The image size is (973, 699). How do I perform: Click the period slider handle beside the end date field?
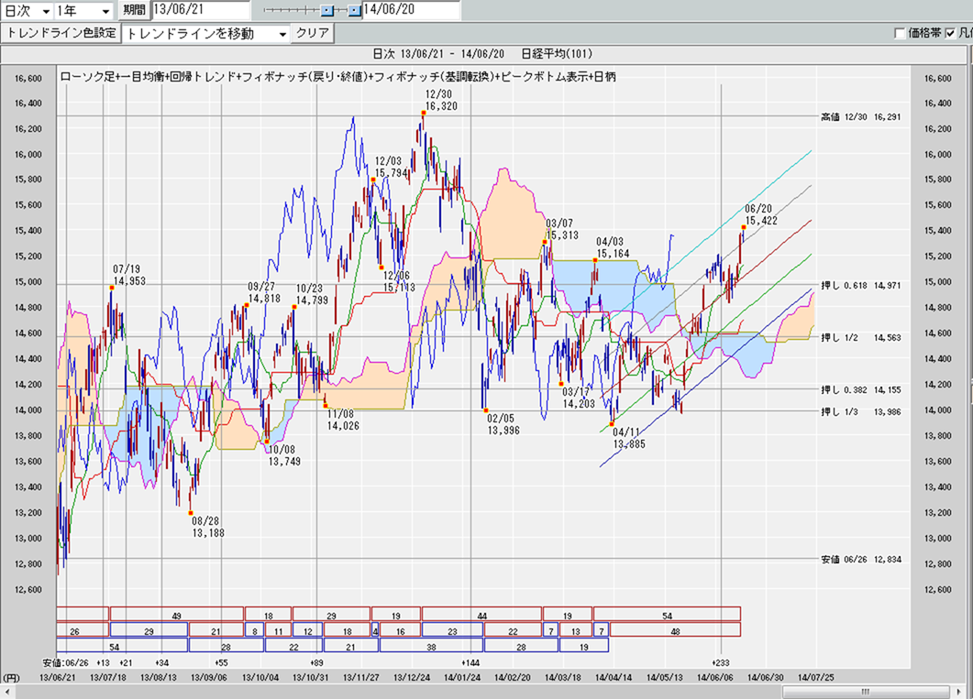click(354, 10)
